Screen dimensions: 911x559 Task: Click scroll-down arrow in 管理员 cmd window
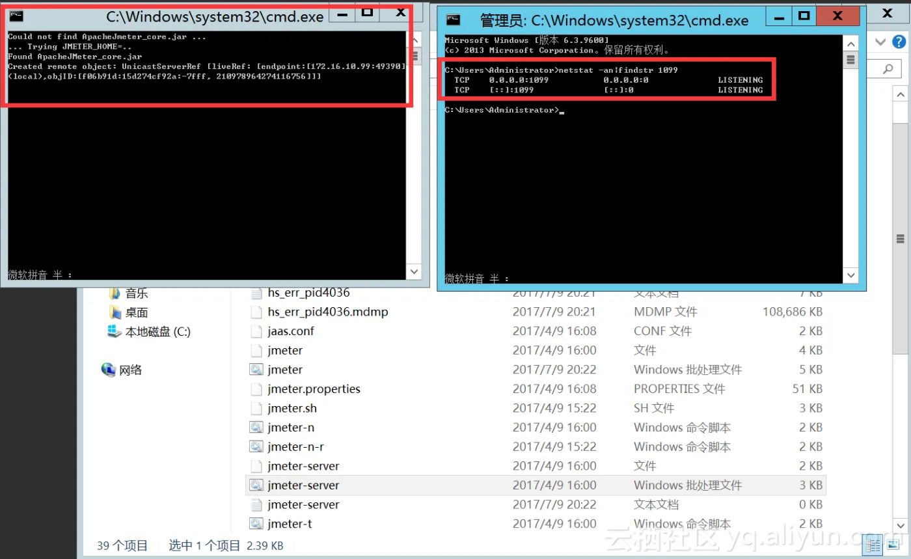point(850,276)
